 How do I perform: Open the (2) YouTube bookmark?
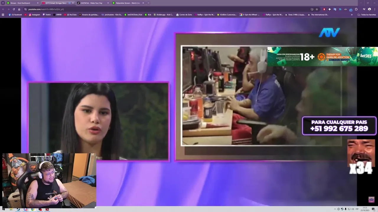point(70,15)
